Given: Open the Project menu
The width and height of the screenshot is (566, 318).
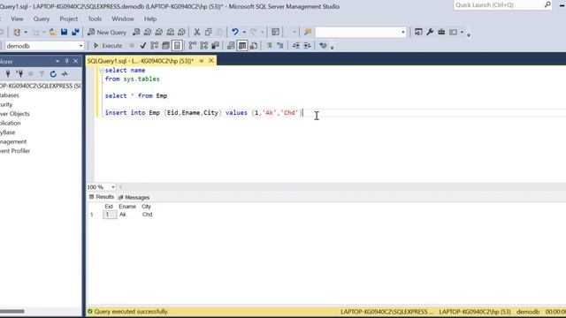Looking at the screenshot, I should (x=69, y=19).
